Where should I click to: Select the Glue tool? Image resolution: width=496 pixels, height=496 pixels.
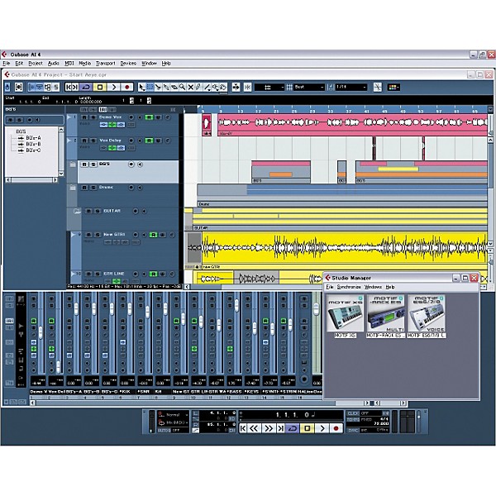point(166,87)
